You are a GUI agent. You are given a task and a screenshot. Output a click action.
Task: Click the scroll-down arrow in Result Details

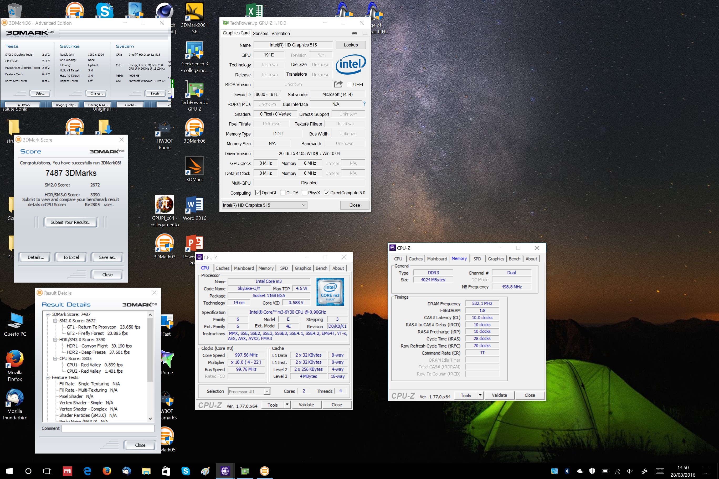click(150, 419)
